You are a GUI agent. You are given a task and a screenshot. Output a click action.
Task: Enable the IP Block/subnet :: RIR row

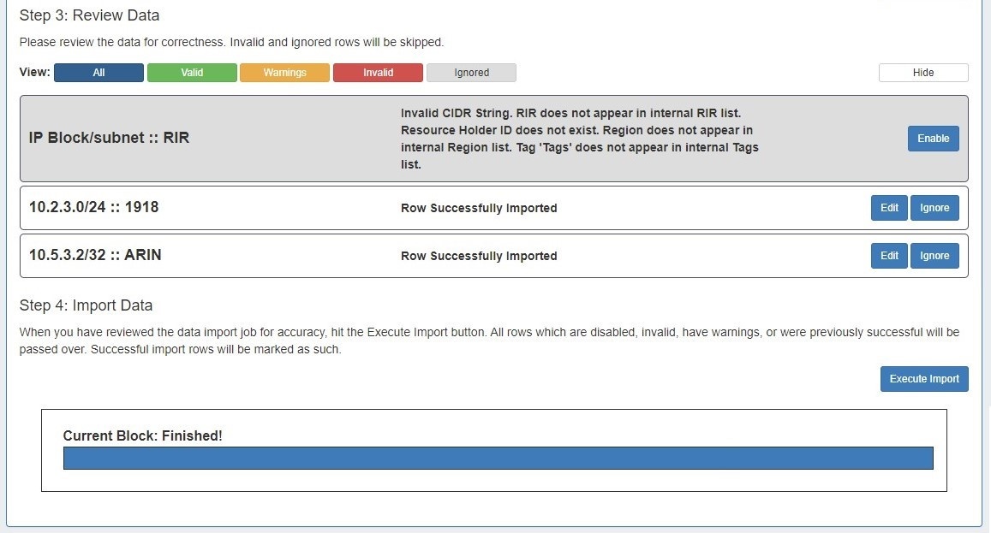click(x=933, y=139)
